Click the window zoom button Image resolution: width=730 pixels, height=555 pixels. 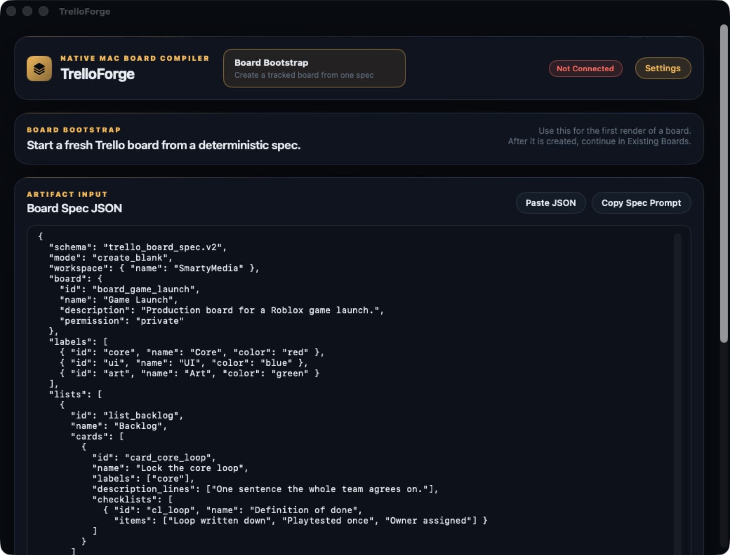43,11
